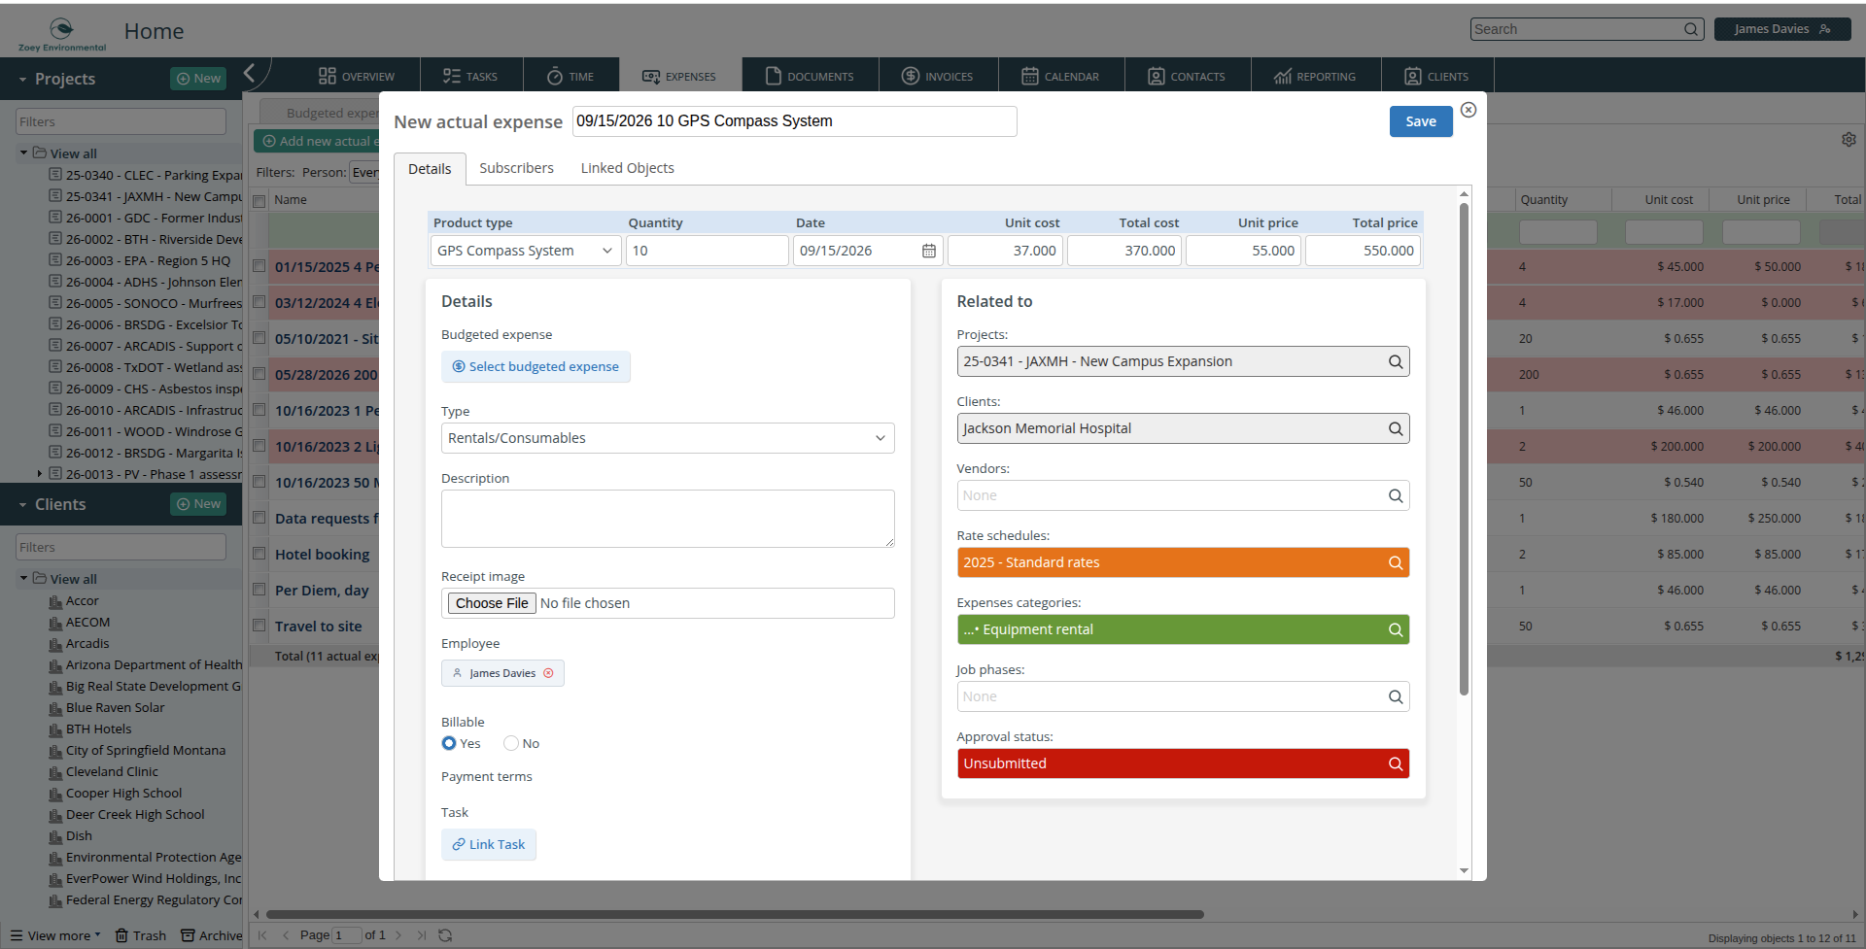This screenshot has width=1866, height=949.
Task: Switch to the Linked Objects tab
Action: tap(628, 168)
